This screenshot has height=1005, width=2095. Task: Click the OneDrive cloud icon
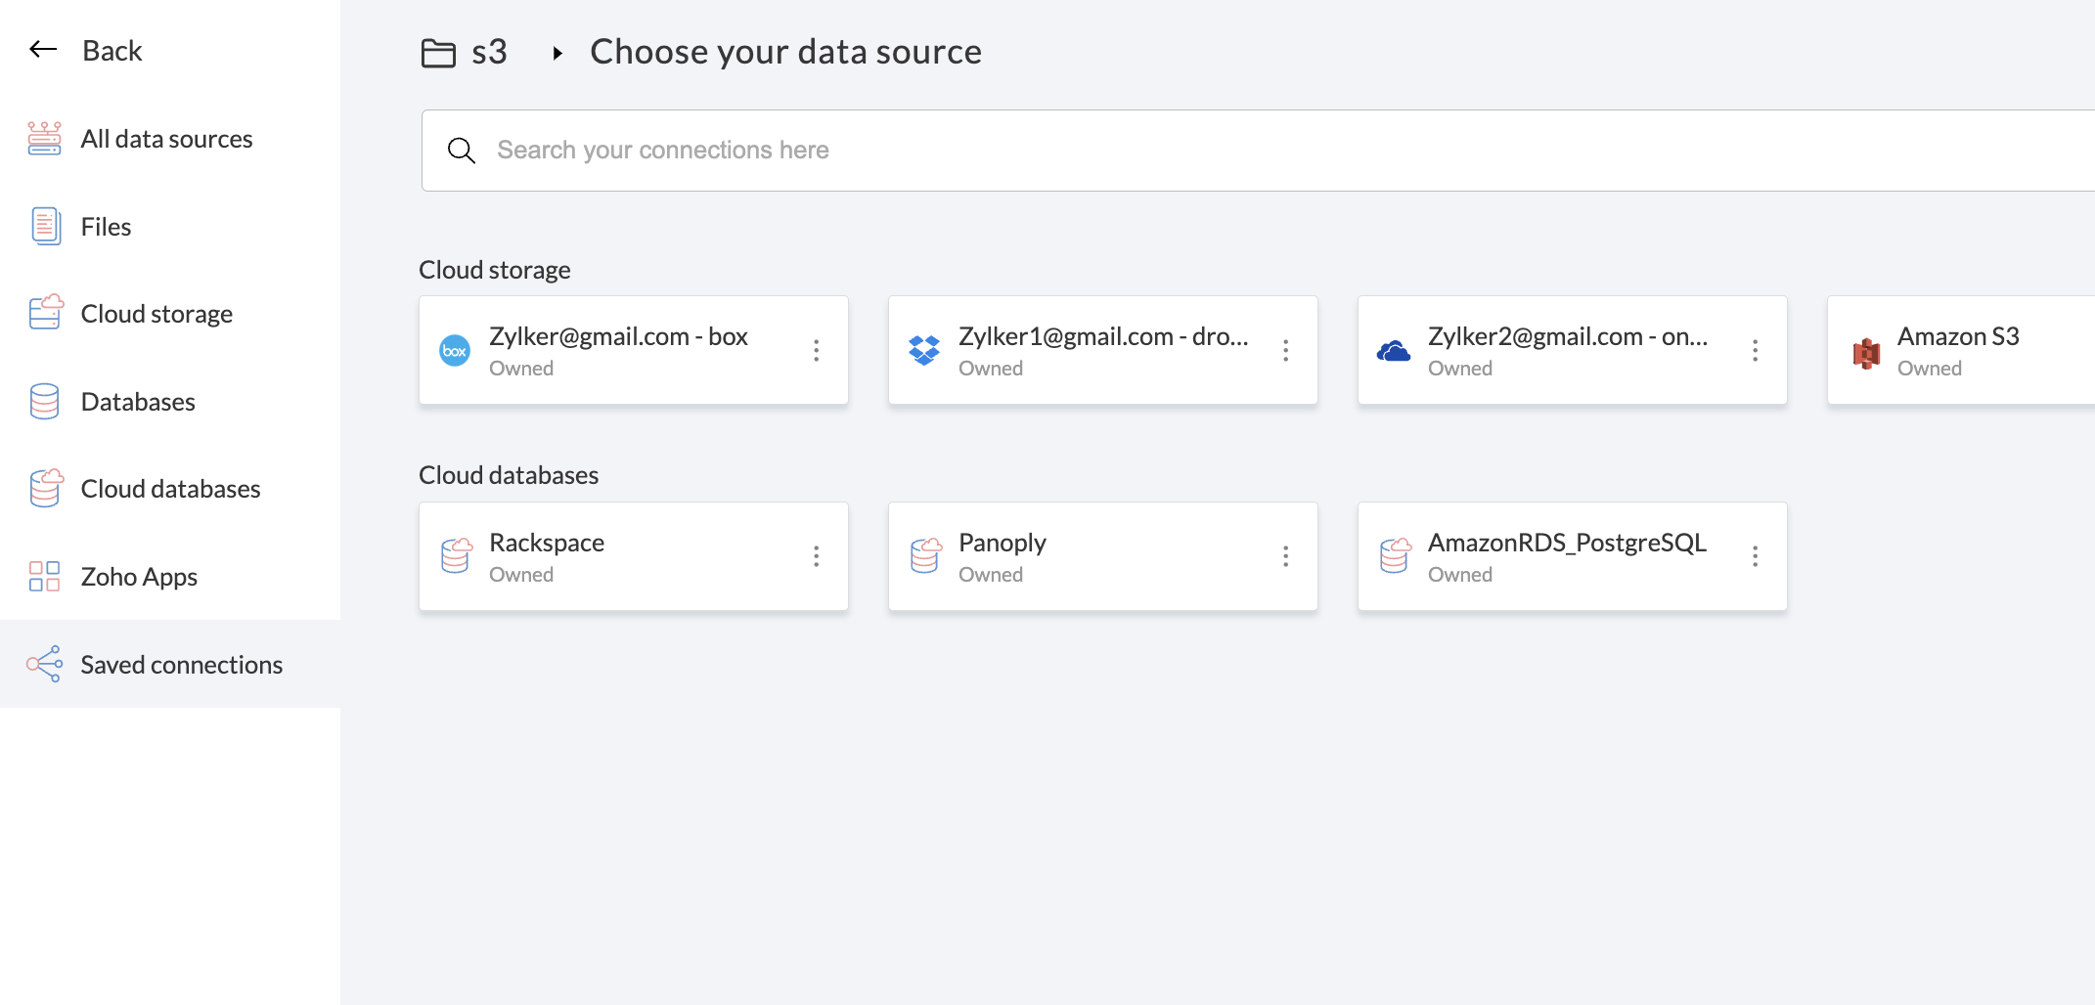[1394, 351]
